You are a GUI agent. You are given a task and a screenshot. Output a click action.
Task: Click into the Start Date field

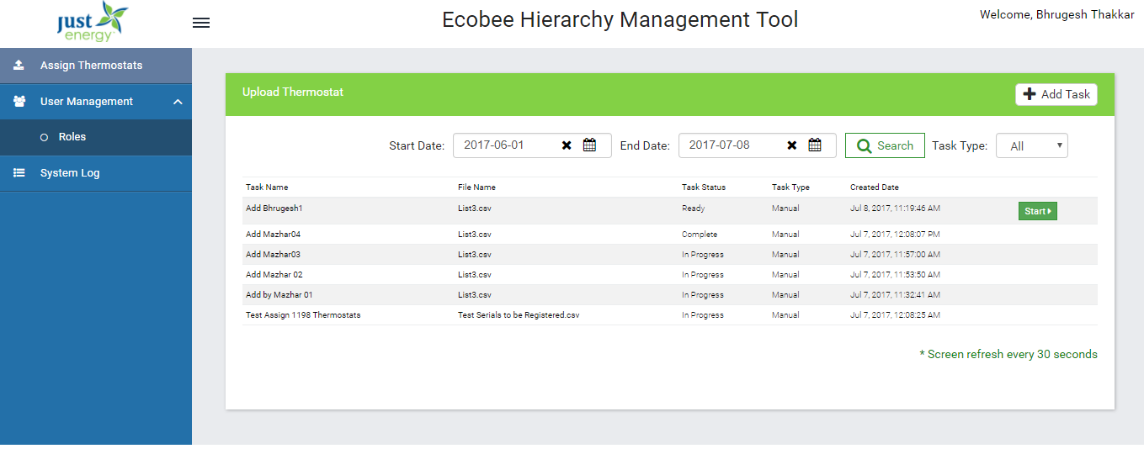pyautogui.click(x=505, y=145)
